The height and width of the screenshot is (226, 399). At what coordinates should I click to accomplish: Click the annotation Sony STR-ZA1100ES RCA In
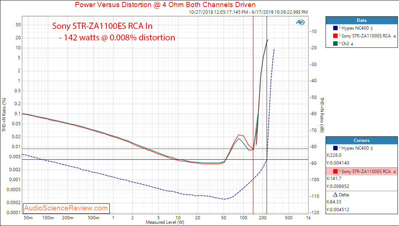[102, 26]
